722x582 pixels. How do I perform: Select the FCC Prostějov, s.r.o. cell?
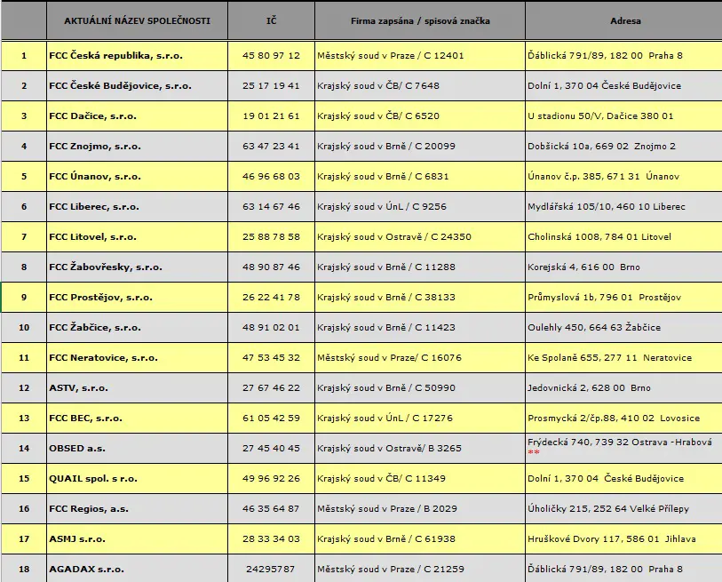pyautogui.click(x=137, y=298)
